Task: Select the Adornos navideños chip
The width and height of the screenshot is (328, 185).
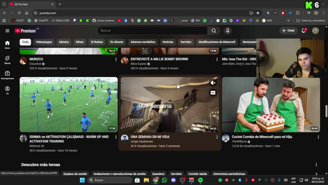Action: tap(143, 42)
